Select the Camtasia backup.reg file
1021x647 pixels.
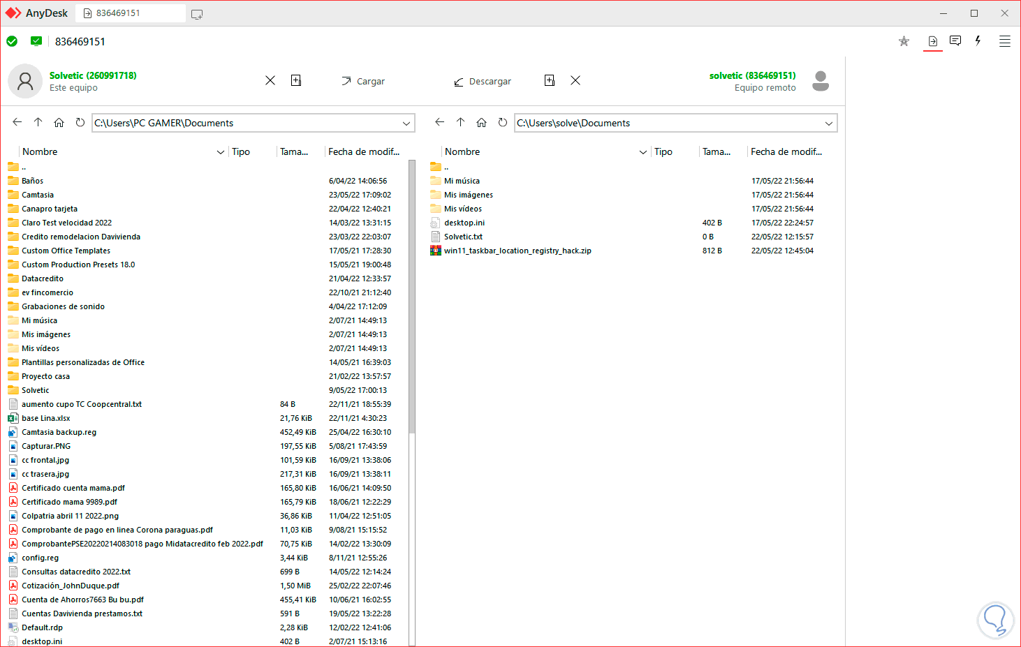[59, 432]
